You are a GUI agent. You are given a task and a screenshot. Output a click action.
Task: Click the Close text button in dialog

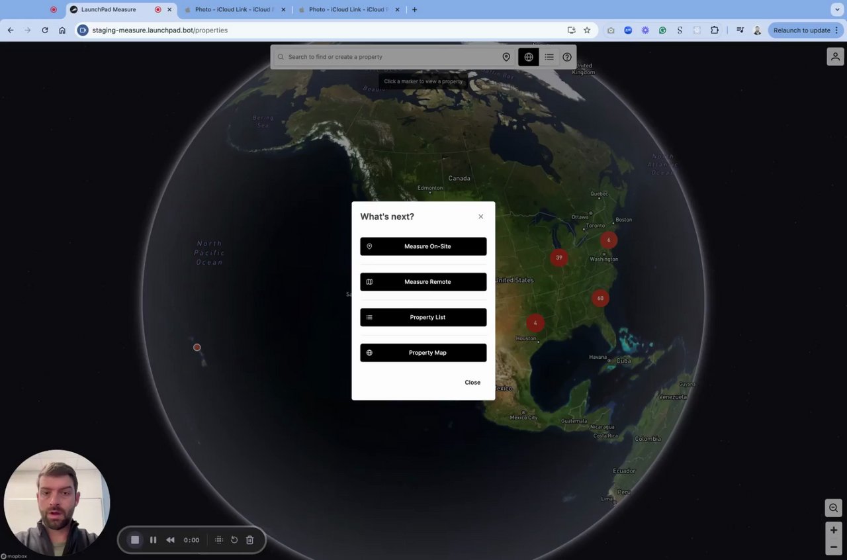coord(472,383)
